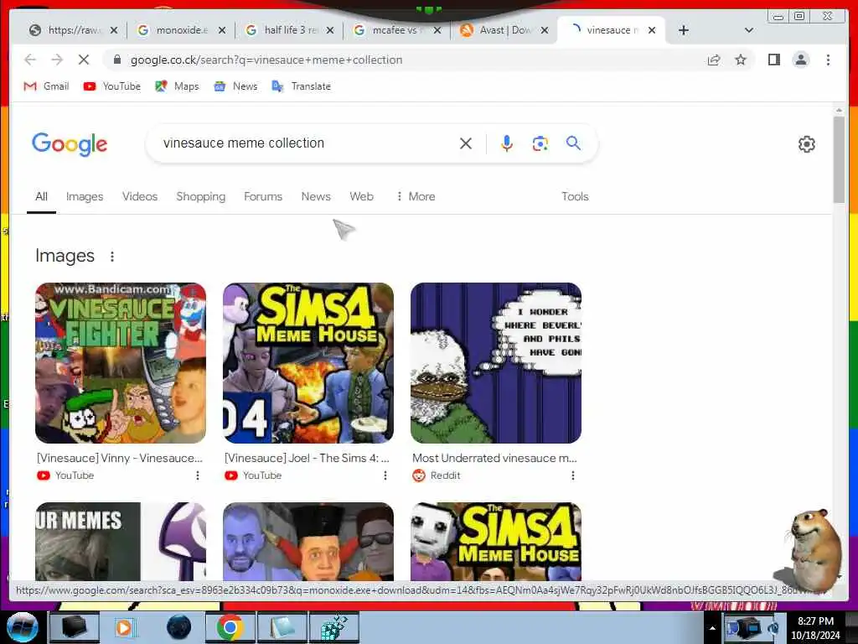Open Chrome from the taskbar
The width and height of the screenshot is (858, 644).
coord(230,627)
